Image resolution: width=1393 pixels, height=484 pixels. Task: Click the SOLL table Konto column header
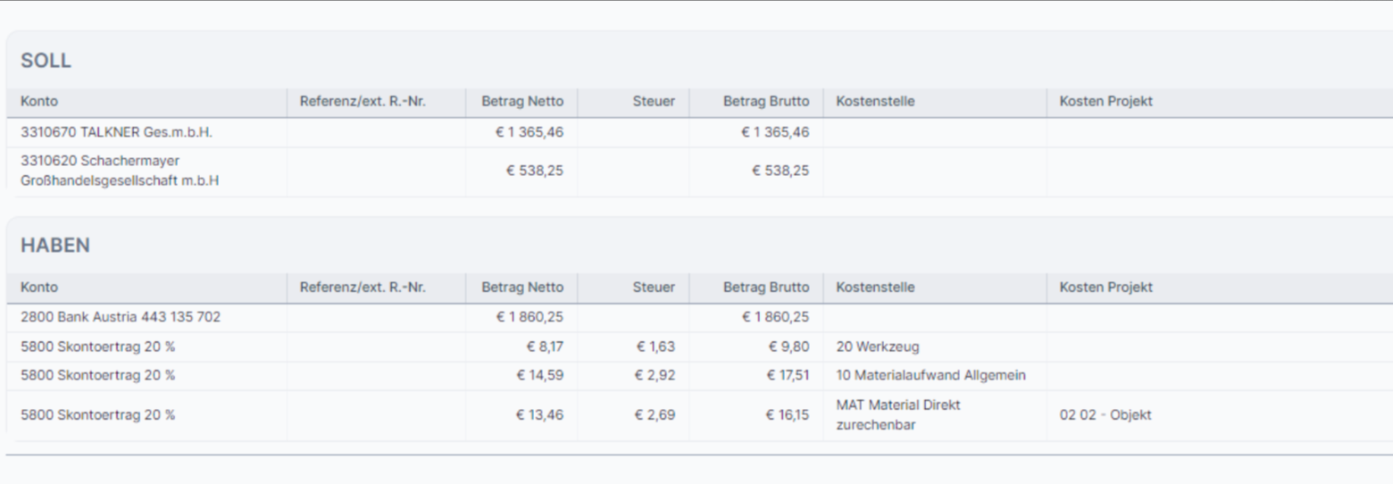pos(39,102)
